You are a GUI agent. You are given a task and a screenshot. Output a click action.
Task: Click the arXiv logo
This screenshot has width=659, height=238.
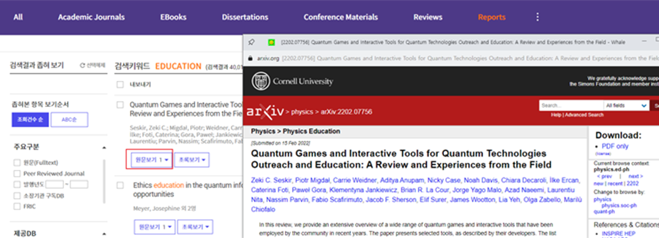[264, 111]
